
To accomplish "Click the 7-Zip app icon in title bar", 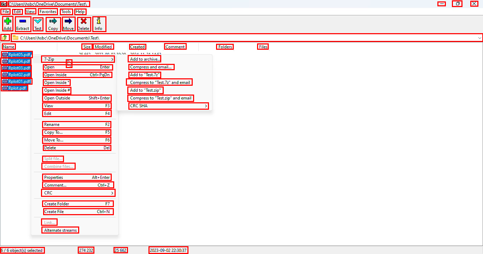I will [4, 4].
